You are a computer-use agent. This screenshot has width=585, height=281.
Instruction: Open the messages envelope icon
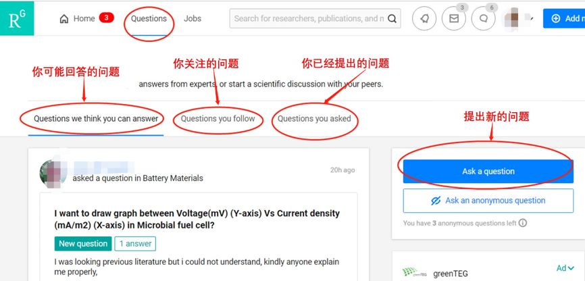click(x=454, y=19)
